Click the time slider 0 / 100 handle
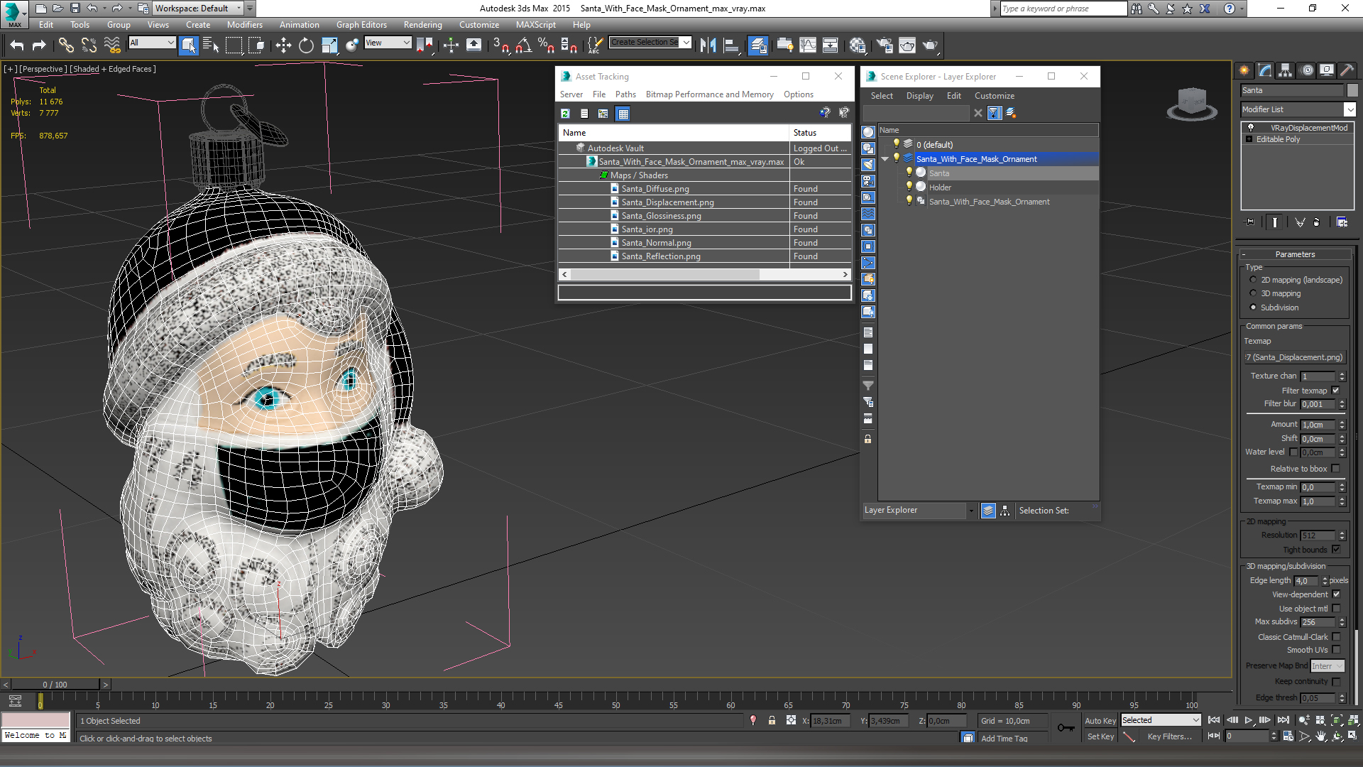Screen dimensions: 1363x767 pos(55,685)
